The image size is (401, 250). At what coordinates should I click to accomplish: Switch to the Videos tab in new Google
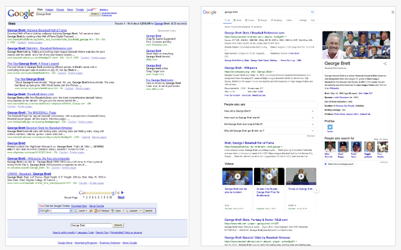coord(250,20)
